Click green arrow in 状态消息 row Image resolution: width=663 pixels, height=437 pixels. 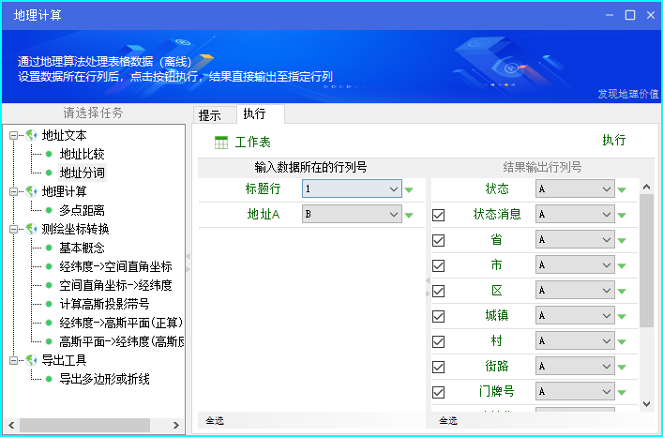pos(622,215)
